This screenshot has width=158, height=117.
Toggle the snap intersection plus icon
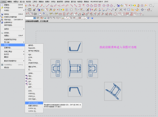83,18
